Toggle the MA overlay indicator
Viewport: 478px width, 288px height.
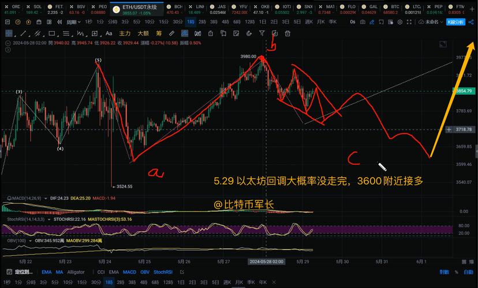click(x=59, y=272)
